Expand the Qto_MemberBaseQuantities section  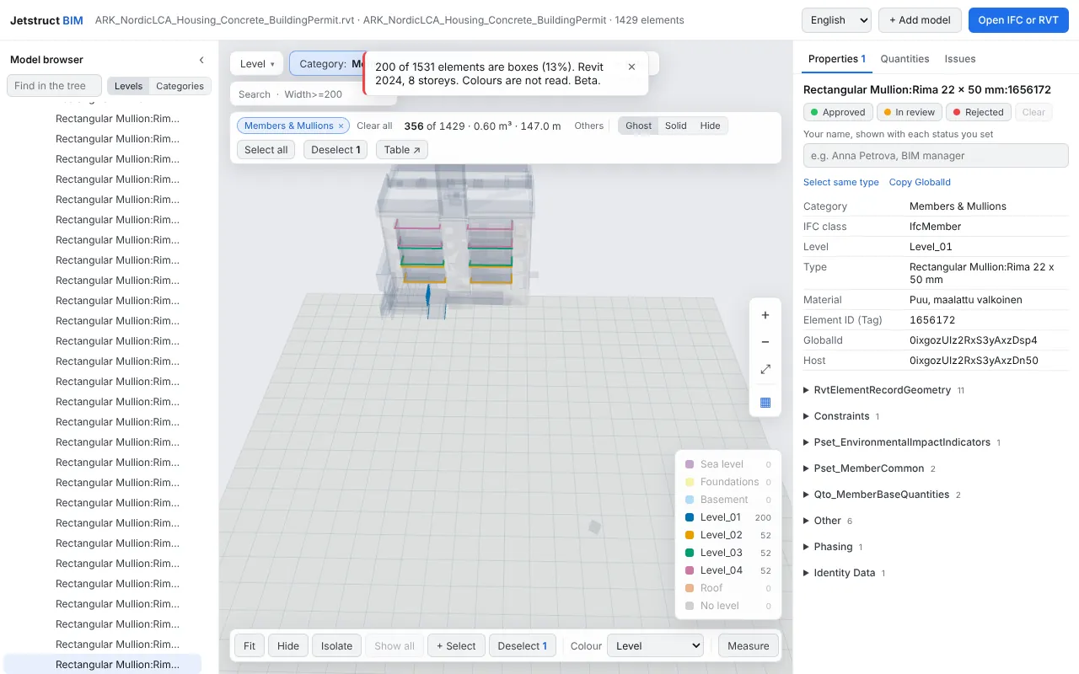click(882, 495)
